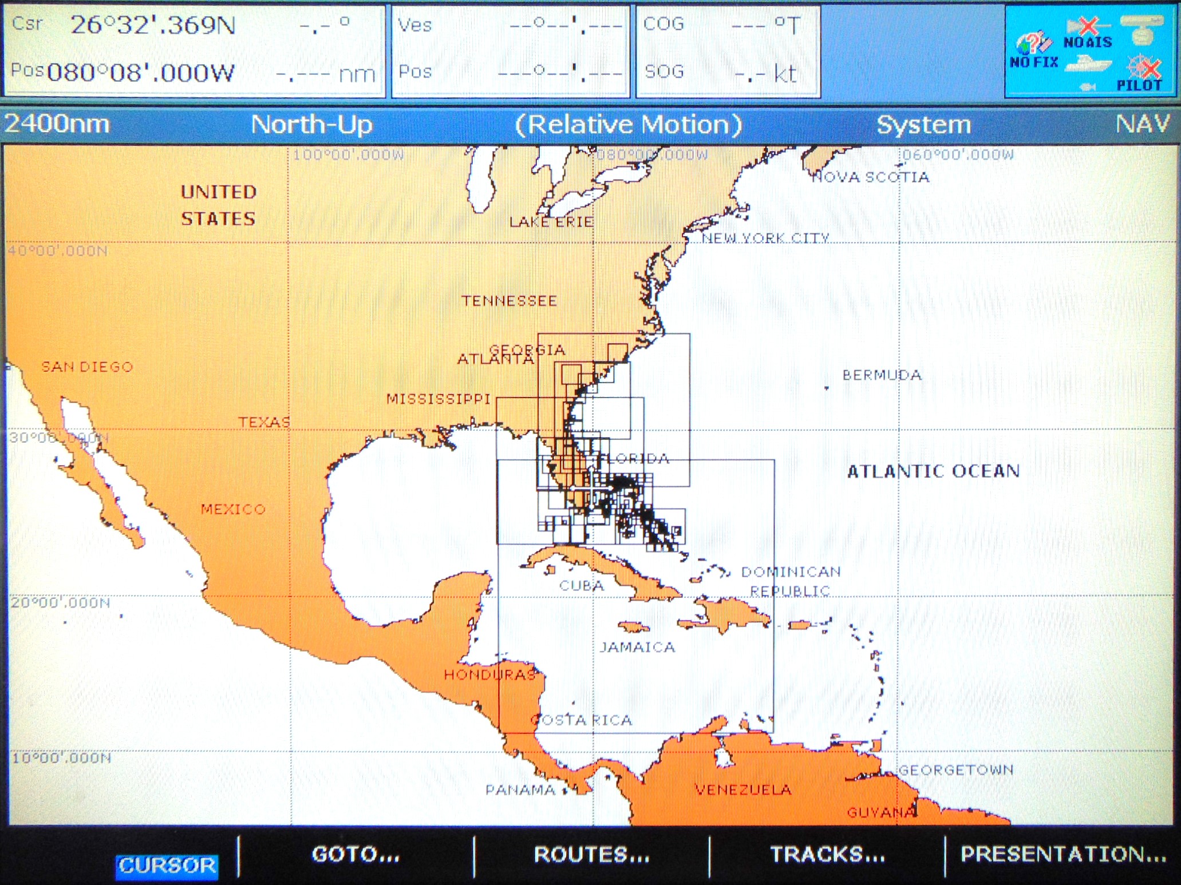Click the ATLANTA label on chart
Image resolution: width=1181 pixels, height=885 pixels.
point(495,359)
